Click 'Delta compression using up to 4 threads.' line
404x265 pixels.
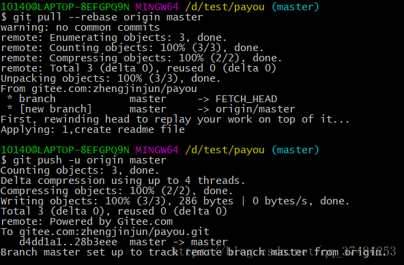pyautogui.click(x=123, y=181)
